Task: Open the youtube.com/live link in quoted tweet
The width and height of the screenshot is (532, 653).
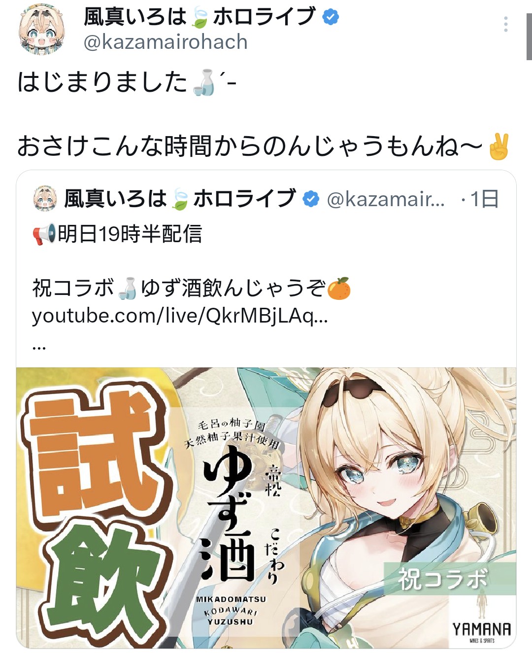Action: click(x=180, y=316)
